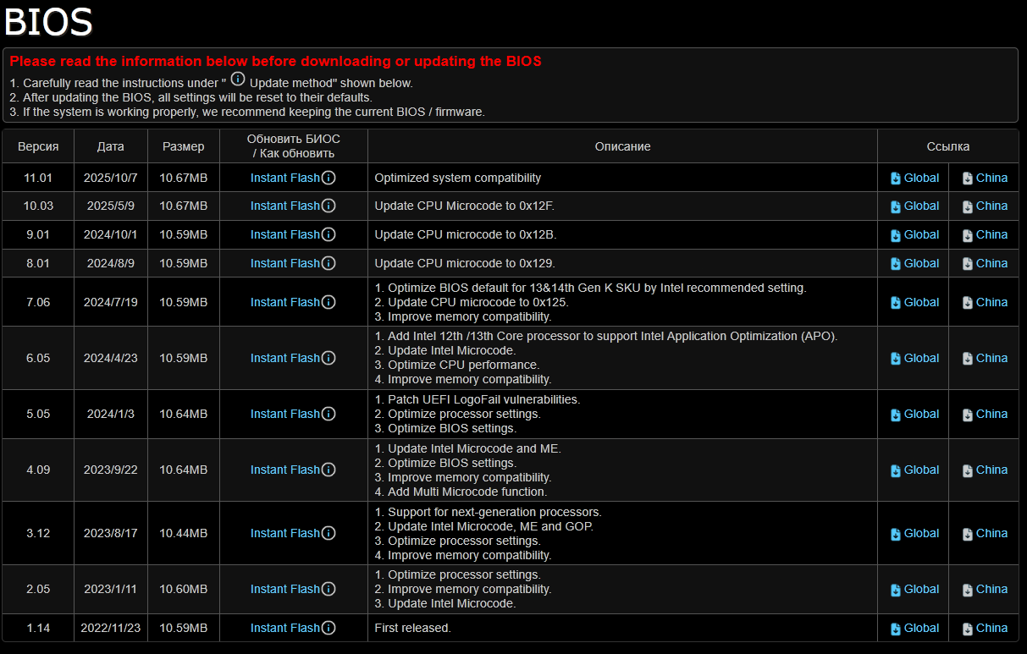Click the China download icon for BIOS 3.12

(x=968, y=534)
